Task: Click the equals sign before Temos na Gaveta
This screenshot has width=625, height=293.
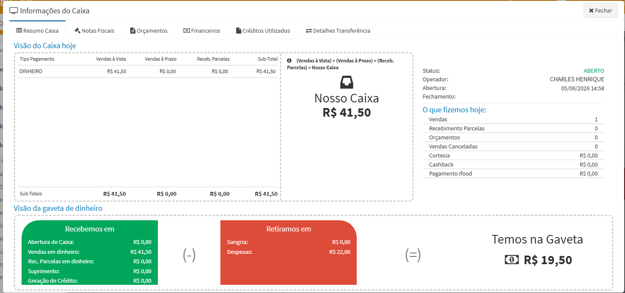Action: (413, 256)
